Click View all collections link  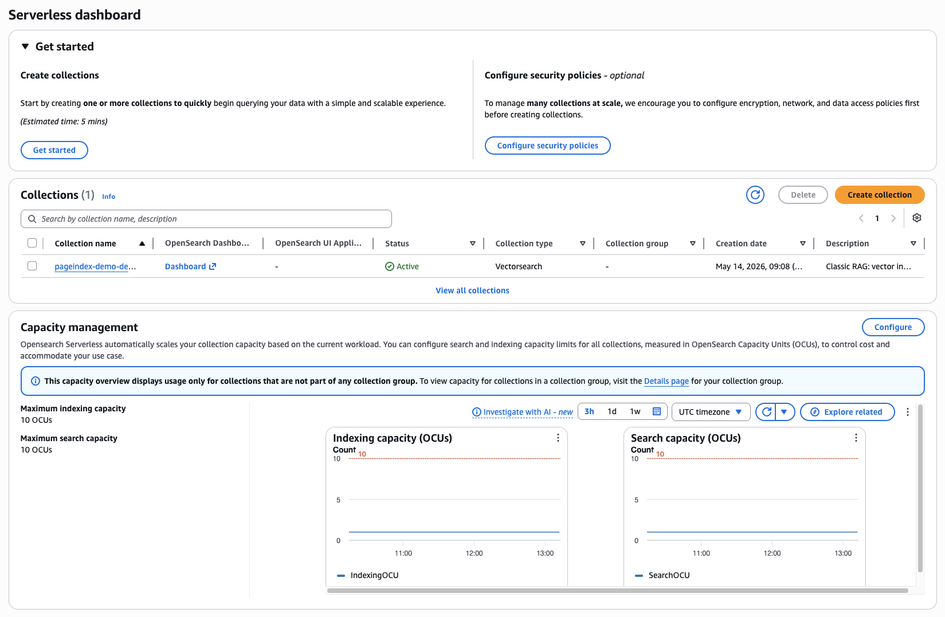[472, 290]
